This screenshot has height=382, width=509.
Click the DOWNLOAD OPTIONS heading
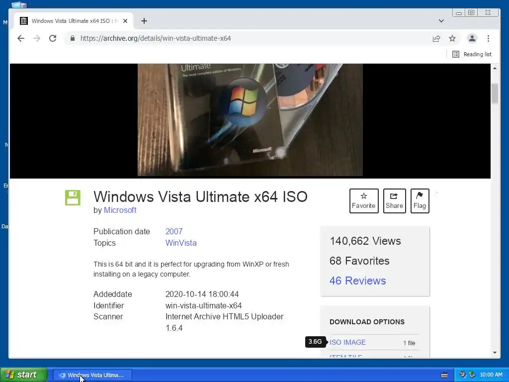click(367, 322)
